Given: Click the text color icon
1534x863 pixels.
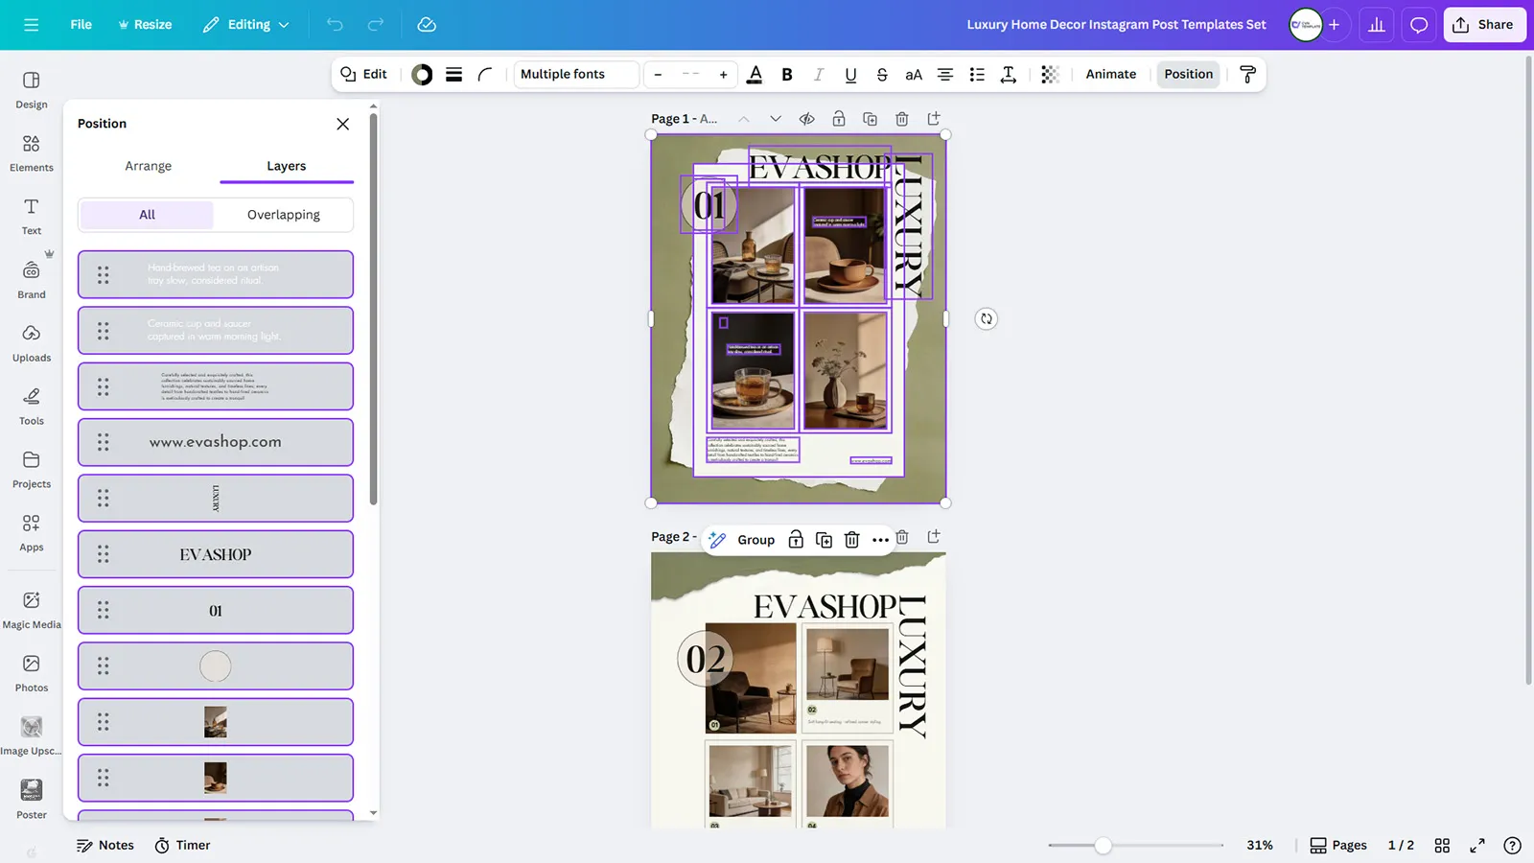Looking at the screenshot, I should [755, 75].
